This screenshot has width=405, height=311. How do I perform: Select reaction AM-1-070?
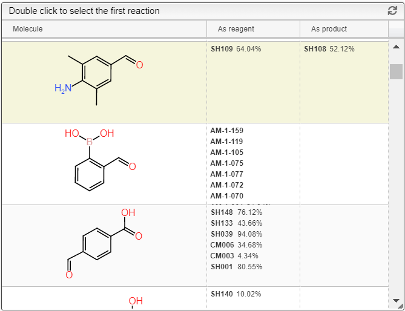227,196
